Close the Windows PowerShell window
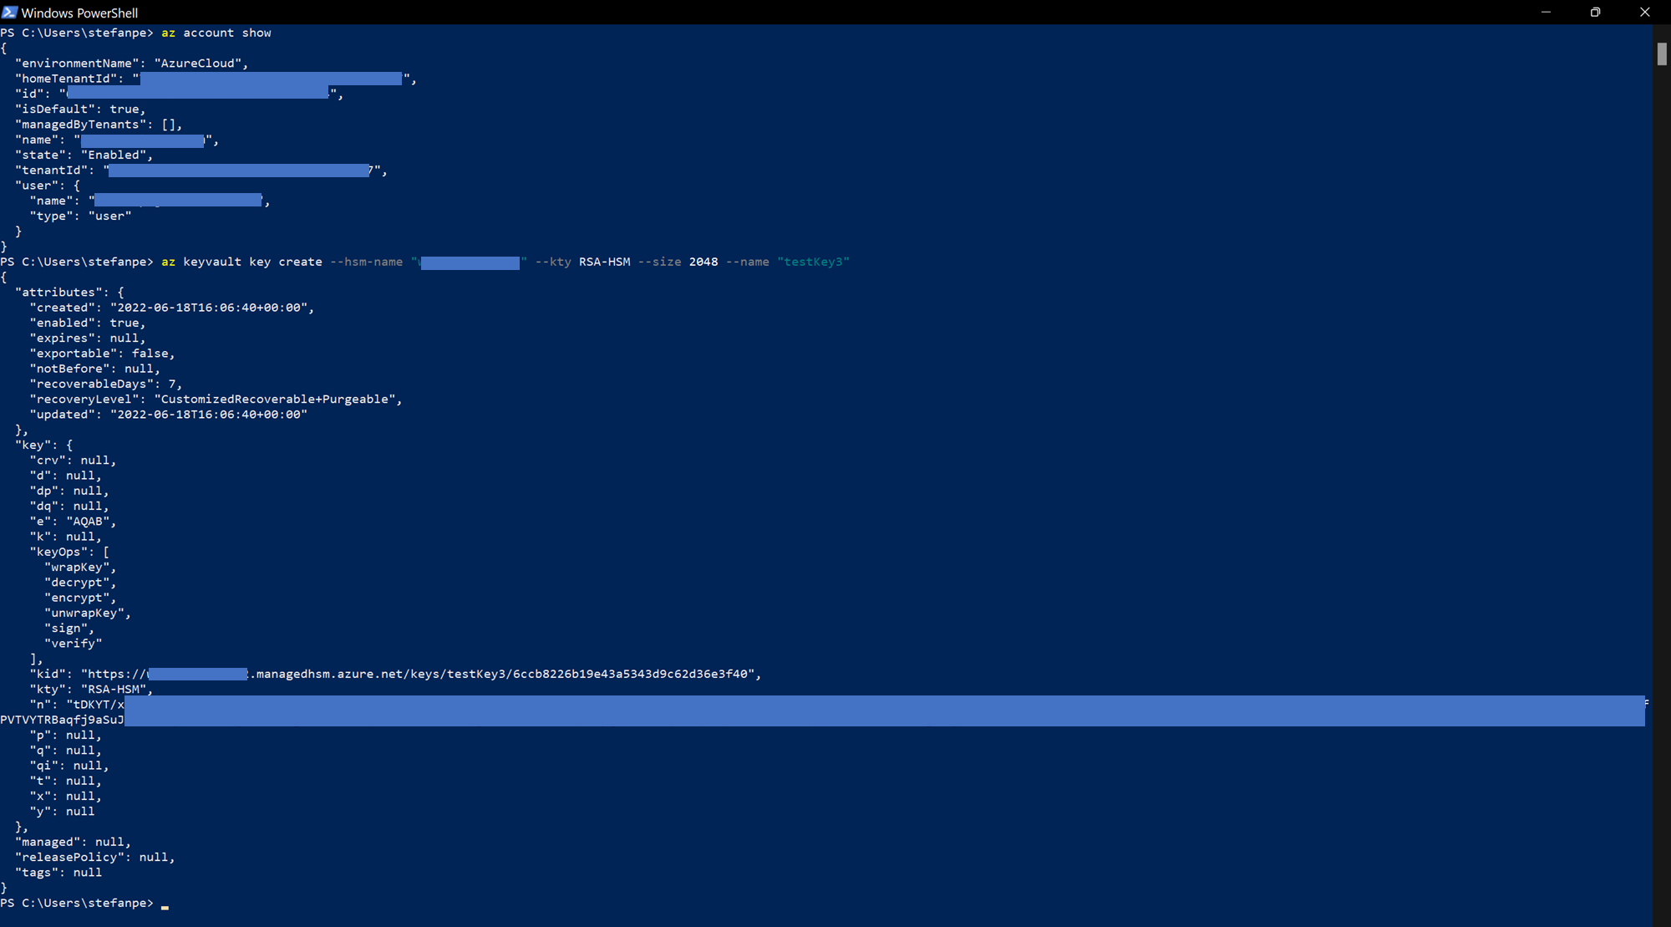 pos(1644,12)
